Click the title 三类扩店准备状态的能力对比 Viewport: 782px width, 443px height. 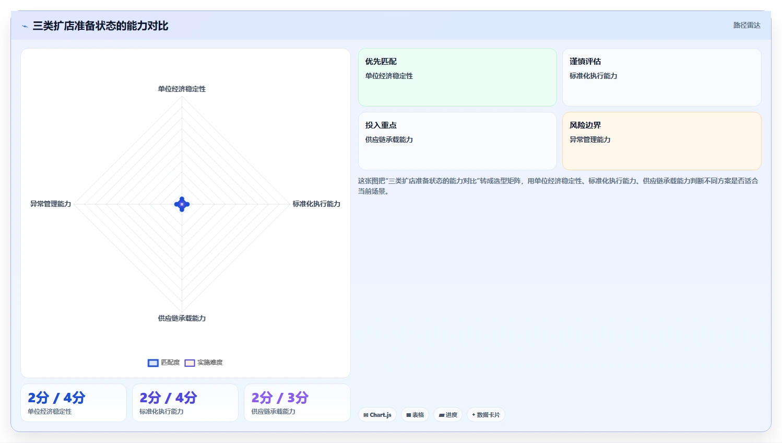[x=100, y=26]
